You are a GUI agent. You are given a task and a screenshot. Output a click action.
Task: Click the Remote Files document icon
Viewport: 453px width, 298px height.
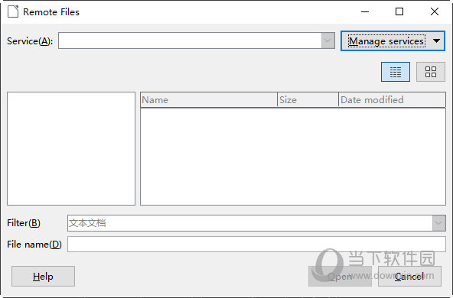pos(13,11)
